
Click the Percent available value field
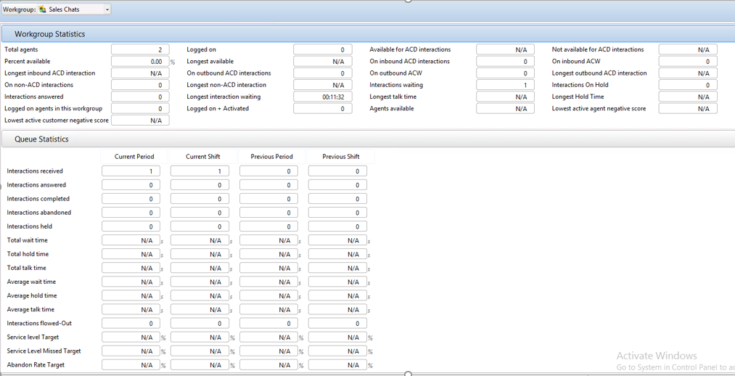[140, 62]
